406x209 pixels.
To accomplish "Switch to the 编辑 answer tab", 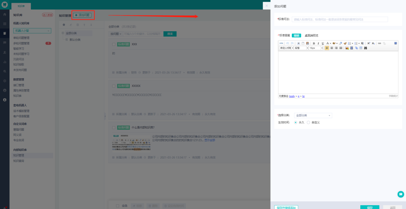I will pos(296,35).
